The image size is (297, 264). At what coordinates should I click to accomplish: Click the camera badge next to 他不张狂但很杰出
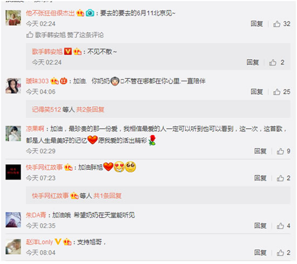(90, 13)
